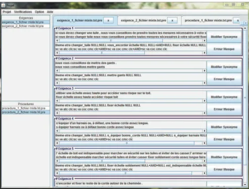Click Modifier Synonyme for Exigence 4
Image resolution: width=249 pixels, height=189 pixels.
224,127
